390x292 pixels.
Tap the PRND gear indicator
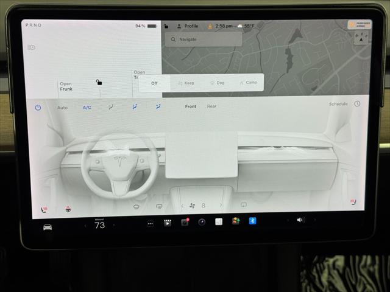coord(34,26)
